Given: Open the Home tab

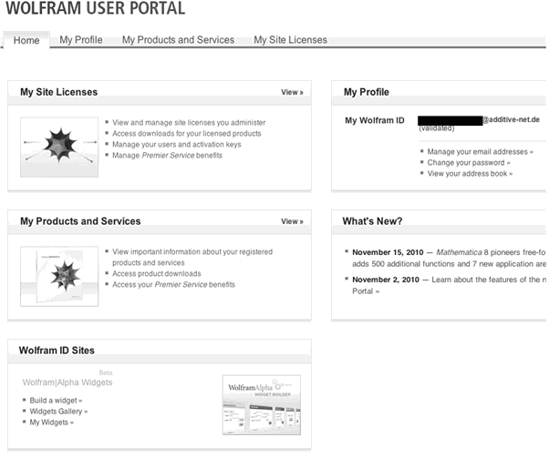Looking at the screenshot, I should tap(26, 41).
